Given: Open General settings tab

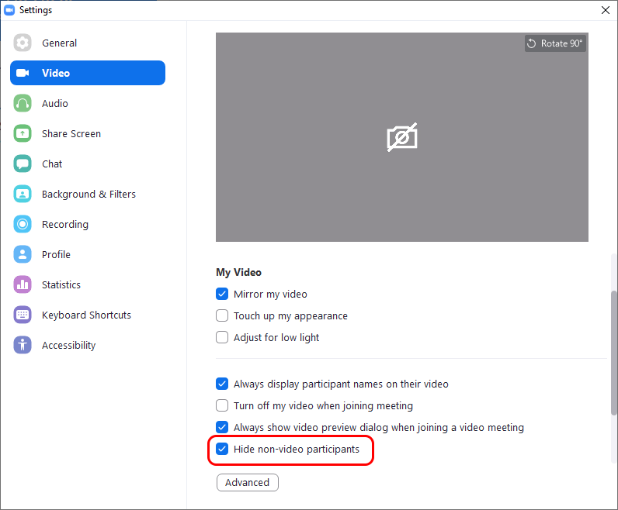Looking at the screenshot, I should (88, 43).
